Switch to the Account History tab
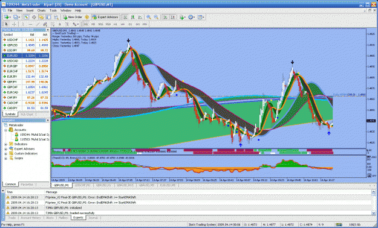 [x=30, y=218]
